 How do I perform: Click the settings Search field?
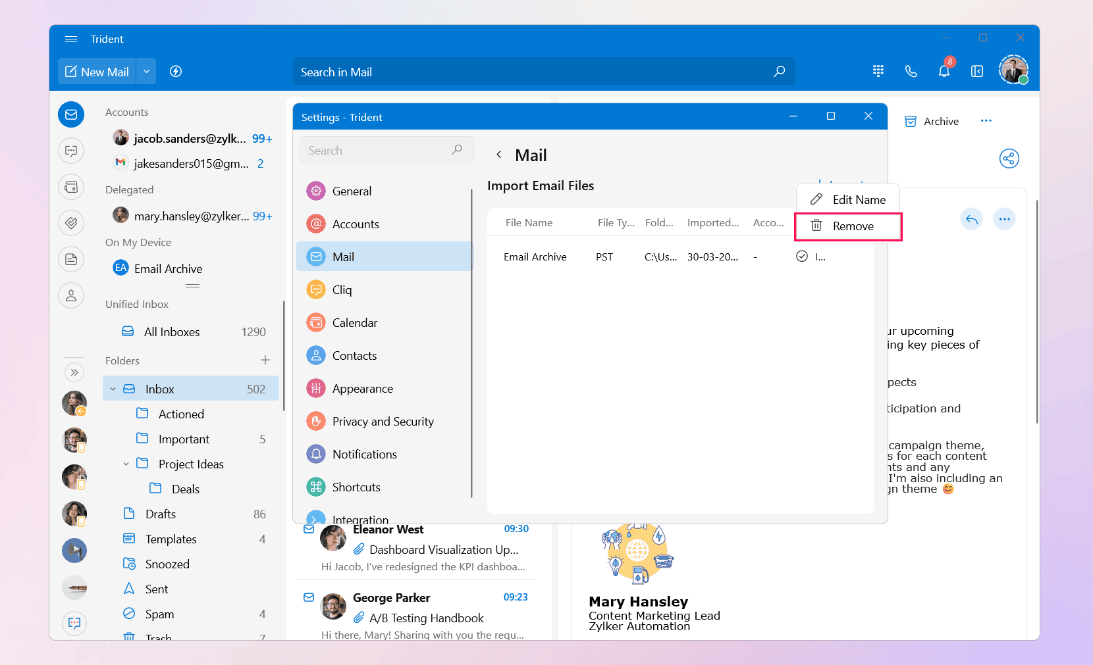(x=379, y=151)
